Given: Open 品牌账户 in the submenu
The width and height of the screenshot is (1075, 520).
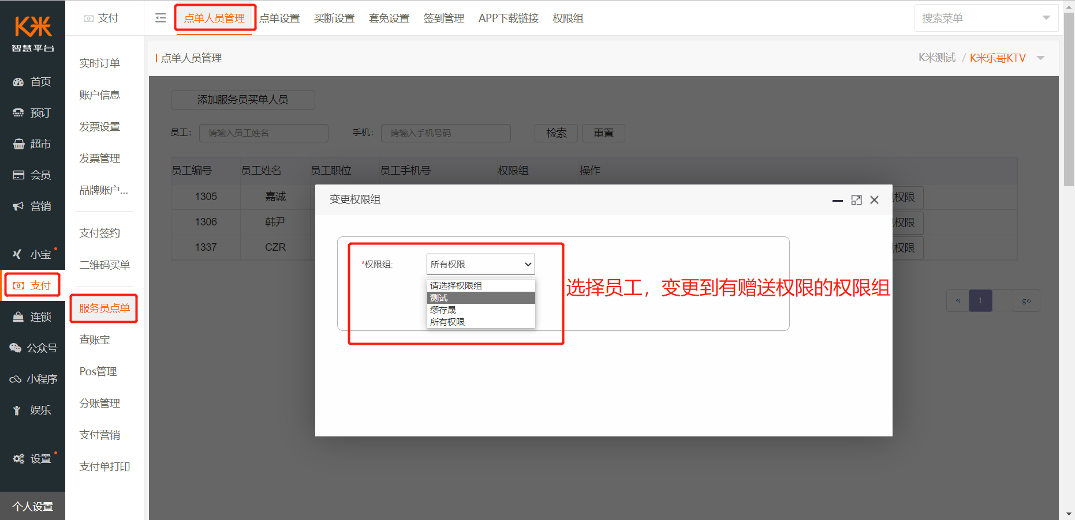Looking at the screenshot, I should click(104, 190).
